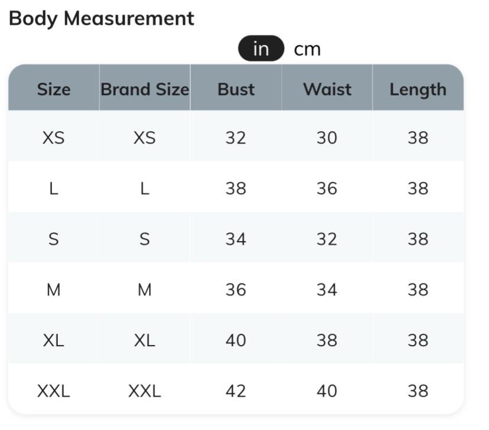Click the Bust column header
The width and height of the screenshot is (489, 430).
click(x=236, y=89)
